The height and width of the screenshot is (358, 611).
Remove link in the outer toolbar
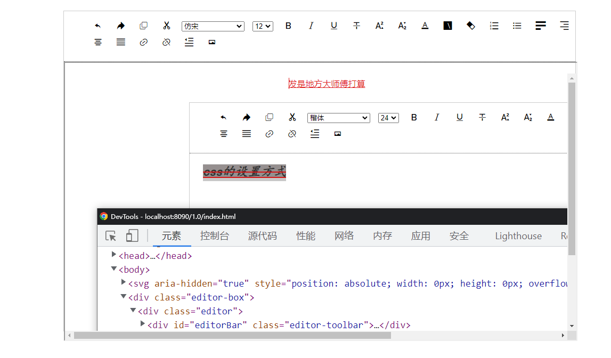[x=166, y=42]
